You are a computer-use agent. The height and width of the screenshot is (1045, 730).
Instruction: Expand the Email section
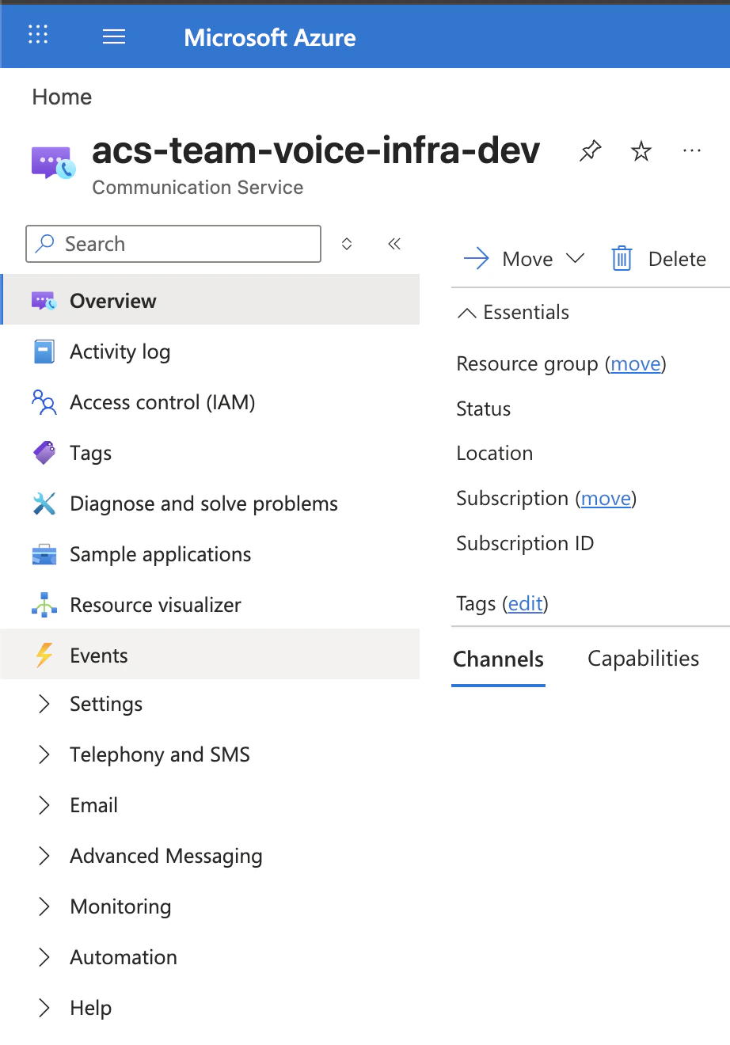[44, 805]
